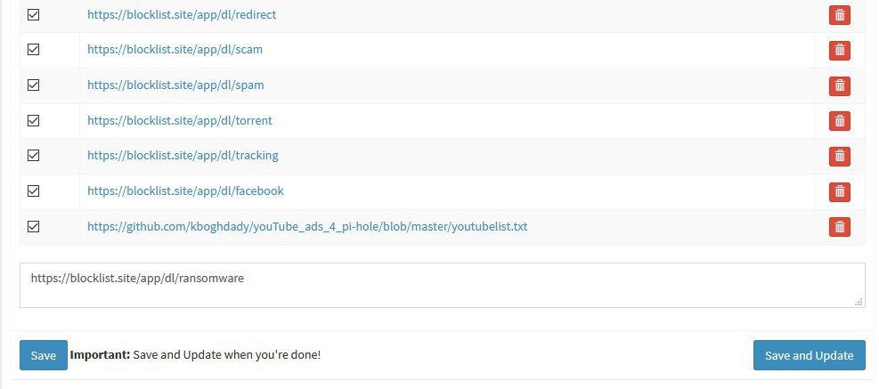Viewport: 879px width, 389px height.
Task: Delete the spam blocklist row
Action: tap(839, 85)
